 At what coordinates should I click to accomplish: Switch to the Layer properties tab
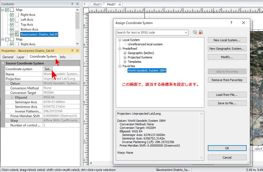pos(20,57)
